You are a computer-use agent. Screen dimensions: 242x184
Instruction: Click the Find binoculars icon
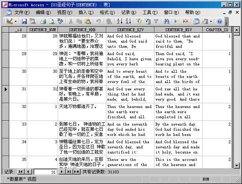tap(166, 21)
